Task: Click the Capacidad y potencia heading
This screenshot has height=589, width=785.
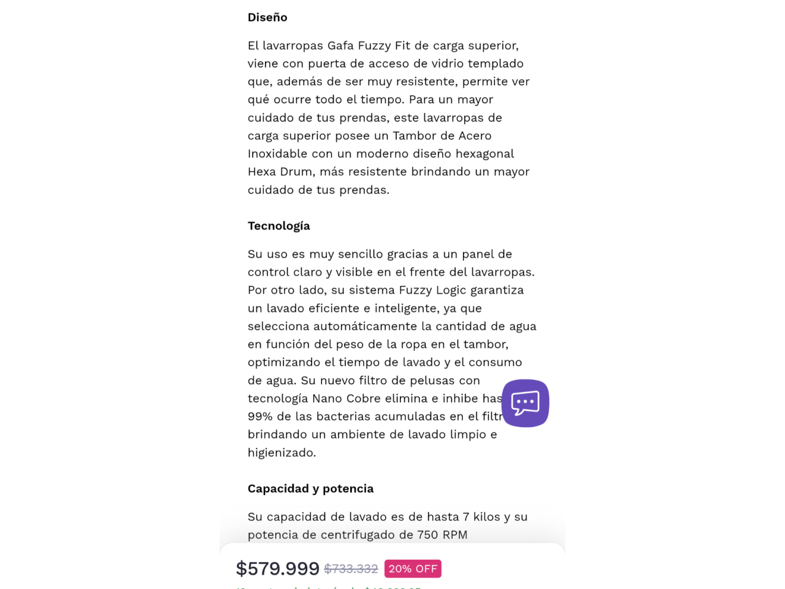Action: (x=310, y=488)
